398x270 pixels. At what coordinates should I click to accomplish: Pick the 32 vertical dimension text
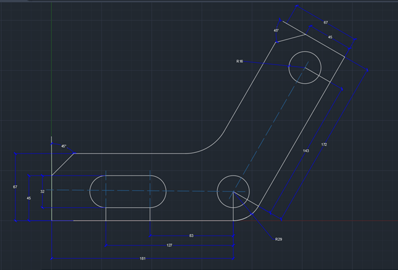(43, 192)
